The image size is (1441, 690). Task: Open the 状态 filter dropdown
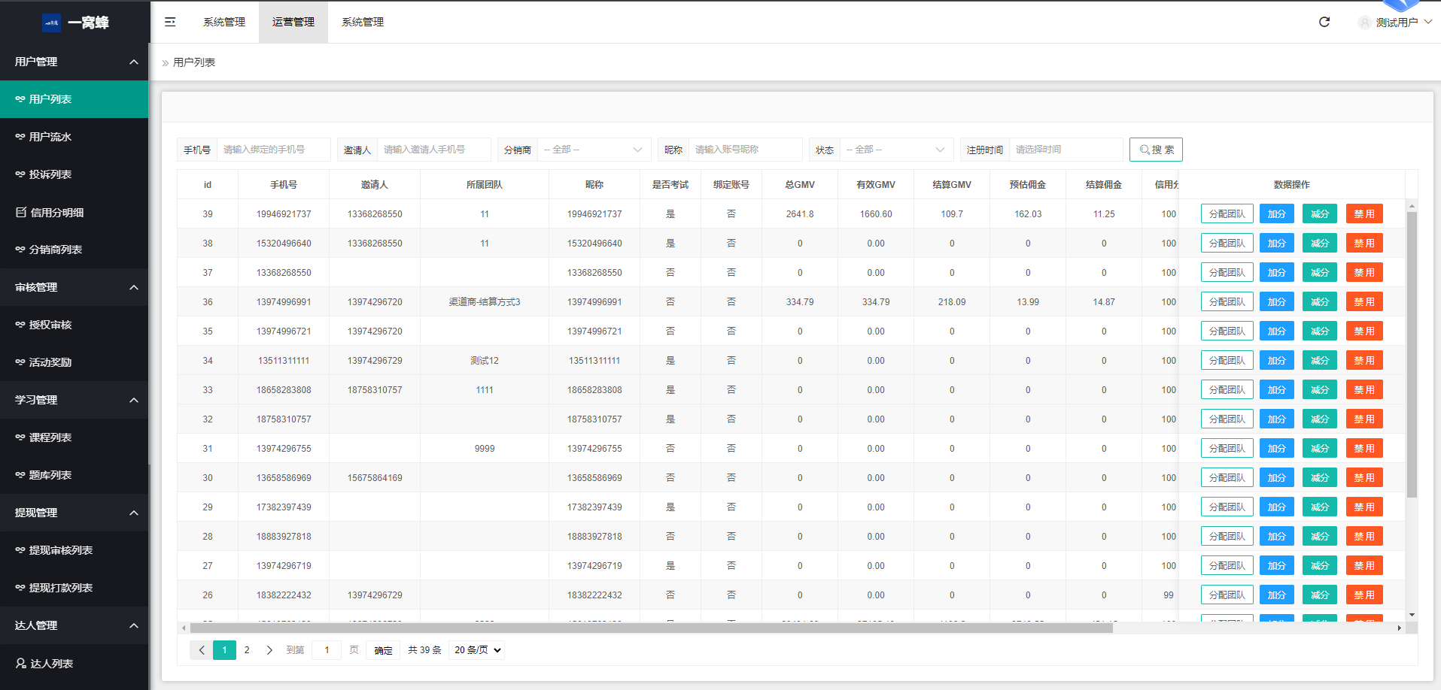coord(897,150)
